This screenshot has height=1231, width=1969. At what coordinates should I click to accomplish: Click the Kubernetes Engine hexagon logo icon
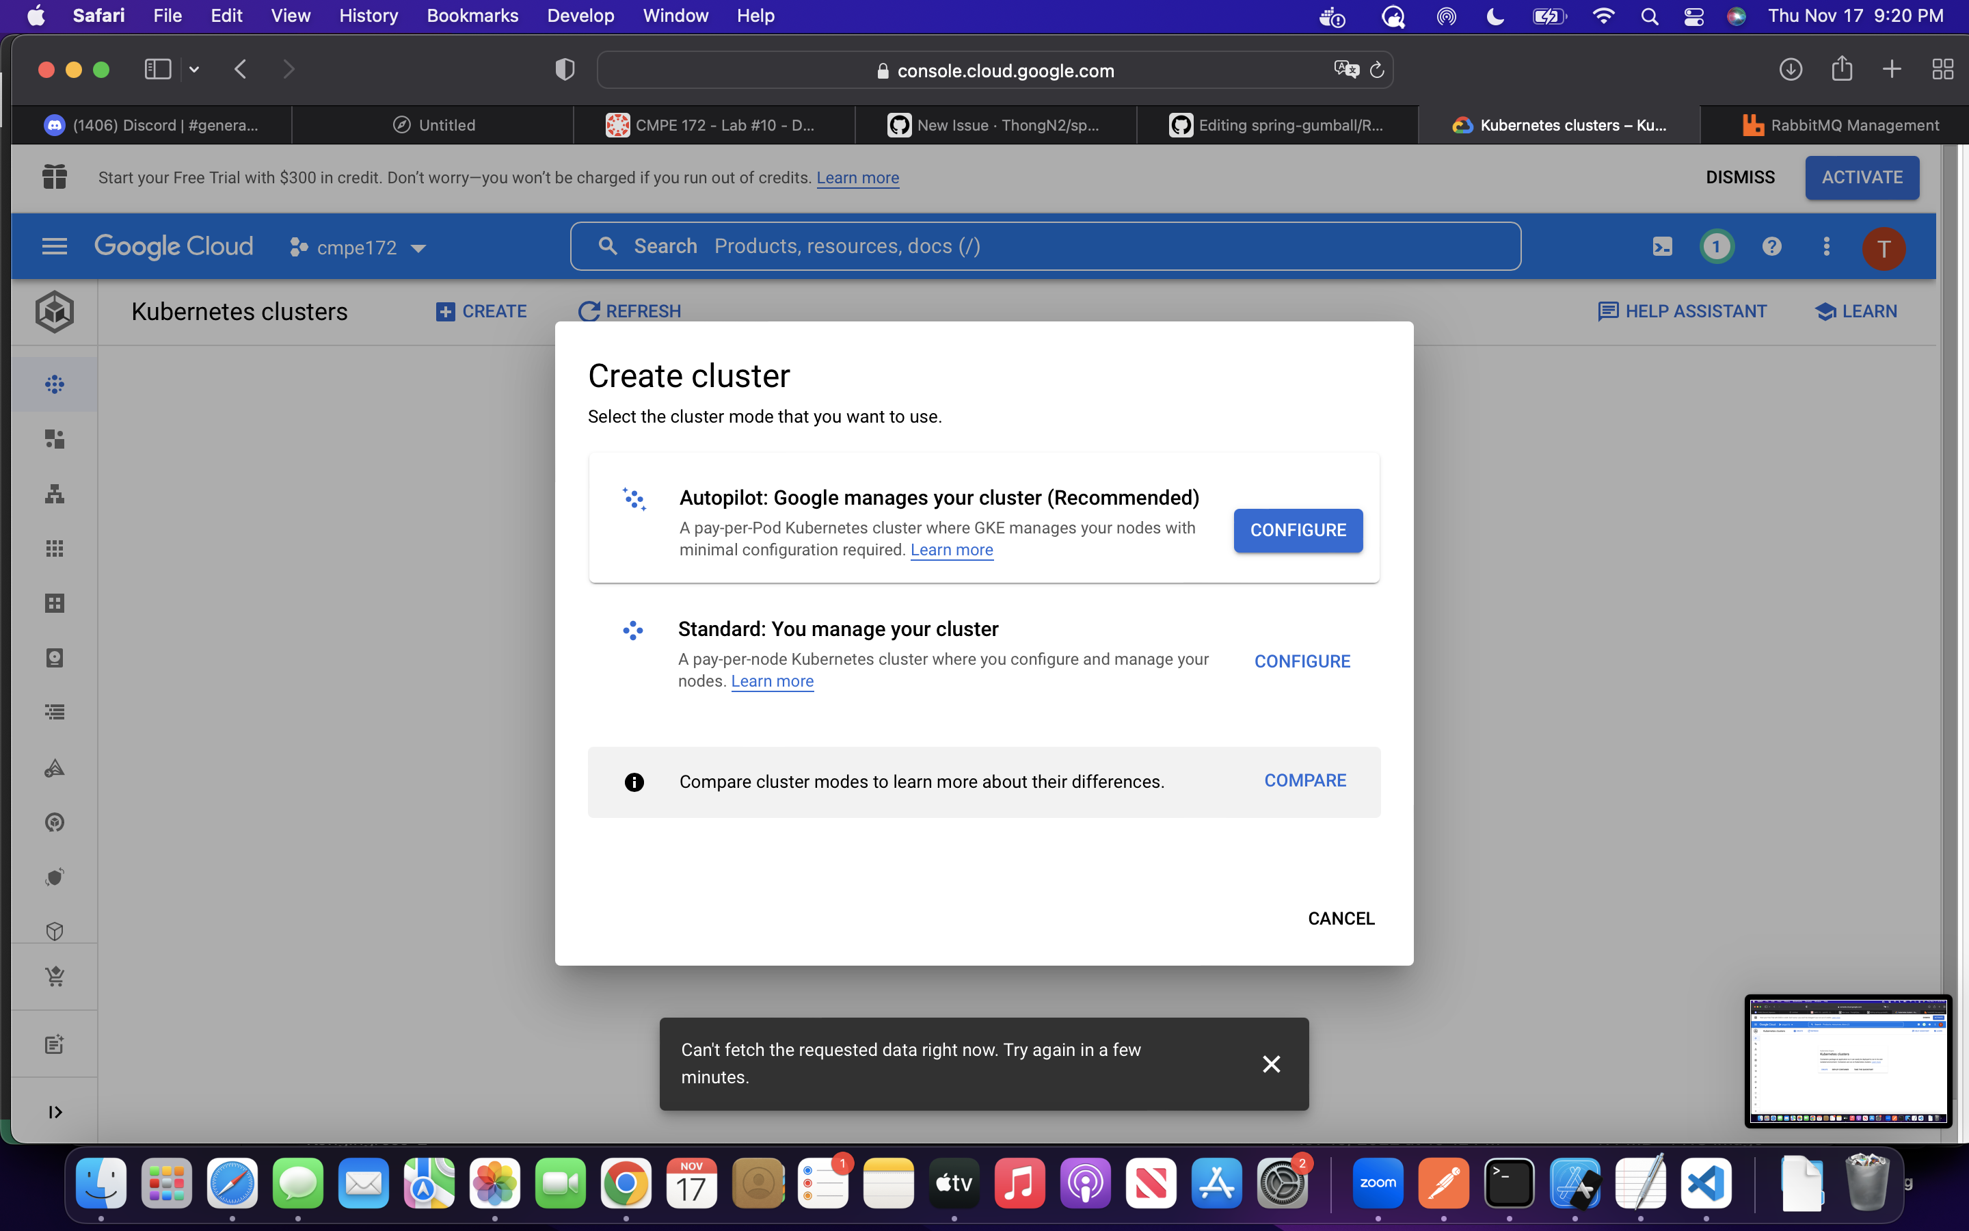(55, 312)
